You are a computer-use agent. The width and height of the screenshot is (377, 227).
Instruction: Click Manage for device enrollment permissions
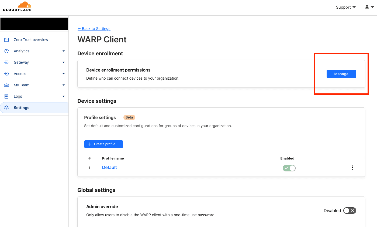point(341,74)
